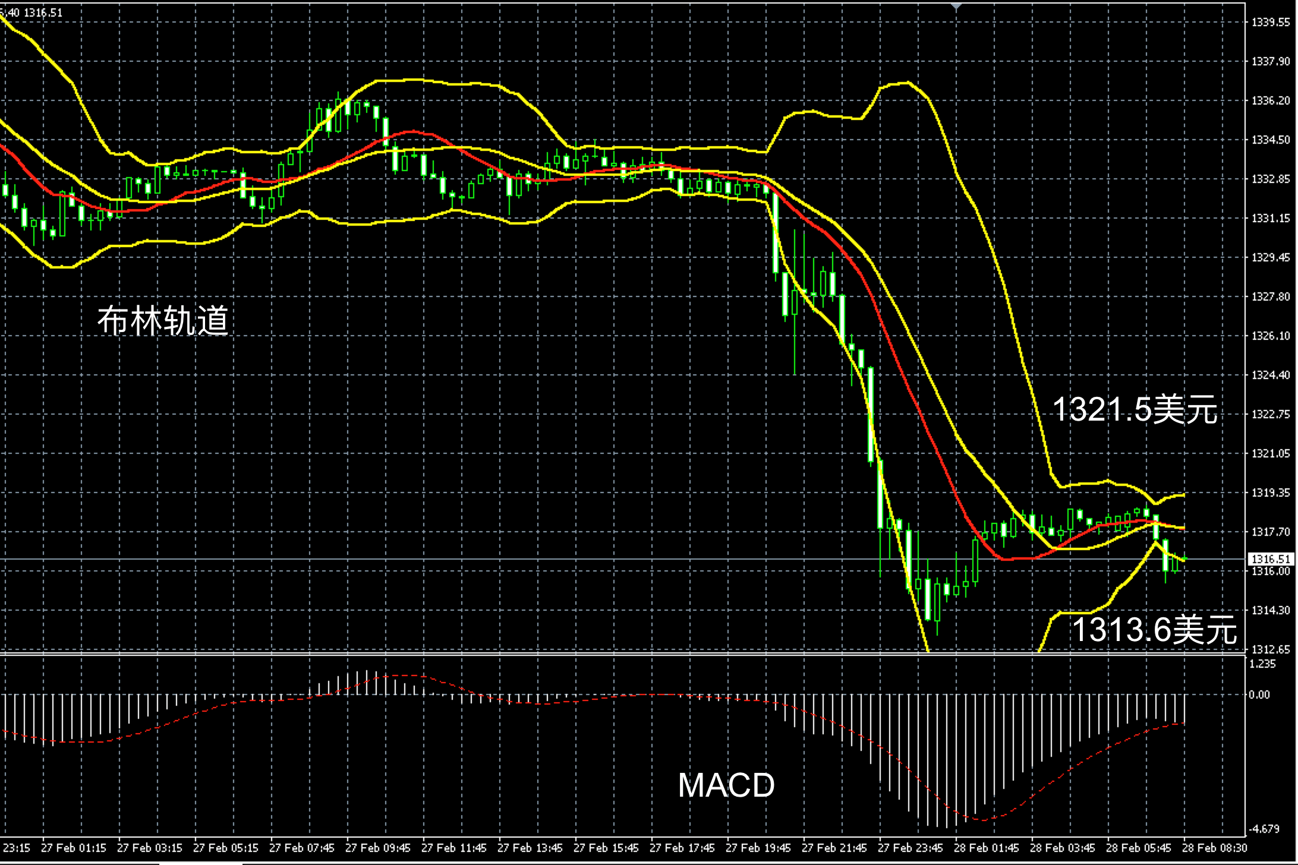Click the 1321.05 price scale label
This screenshot has height=865, width=1298.
[1271, 453]
